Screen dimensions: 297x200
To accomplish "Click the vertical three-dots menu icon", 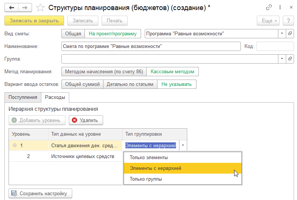I will pyautogui.click(x=278, y=8).
